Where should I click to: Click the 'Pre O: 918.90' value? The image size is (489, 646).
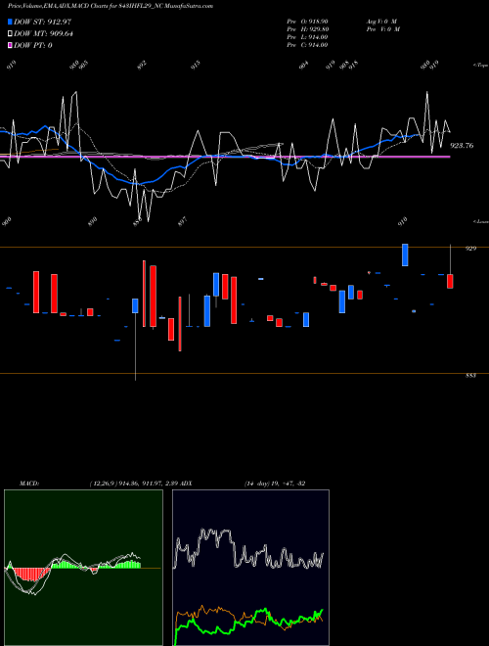tap(307, 21)
